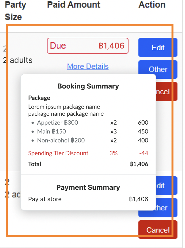Click the second booking's partially hidden Other button

(x=167, y=208)
